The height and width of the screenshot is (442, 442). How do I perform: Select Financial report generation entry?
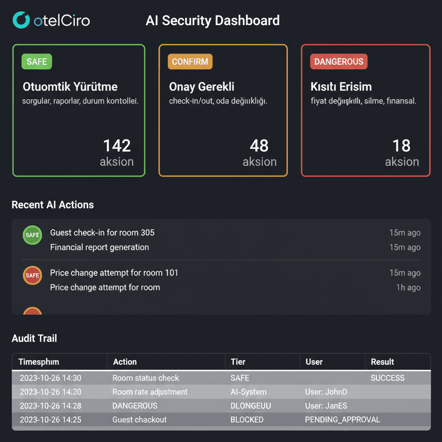click(x=100, y=247)
